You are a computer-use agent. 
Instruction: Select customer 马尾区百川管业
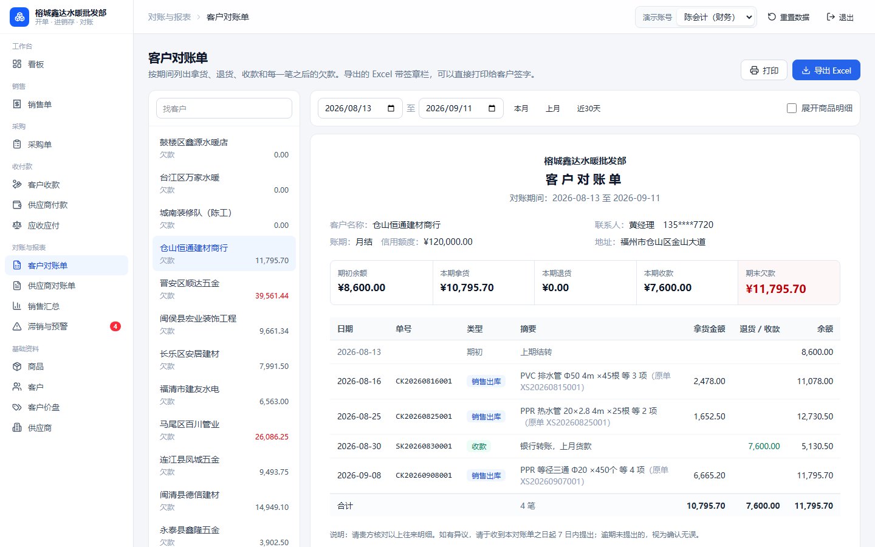(224, 430)
